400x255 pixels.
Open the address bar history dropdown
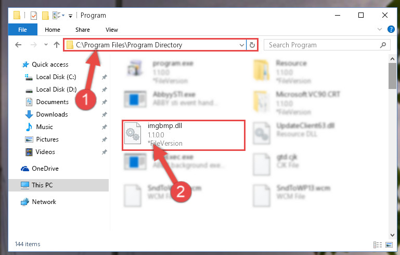pos(242,45)
